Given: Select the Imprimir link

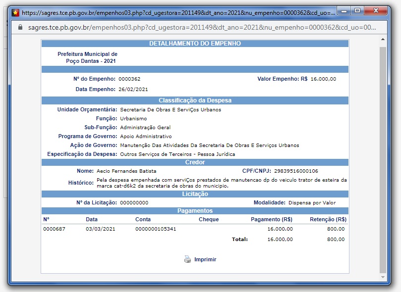Looking at the screenshot, I should click(x=205, y=259).
